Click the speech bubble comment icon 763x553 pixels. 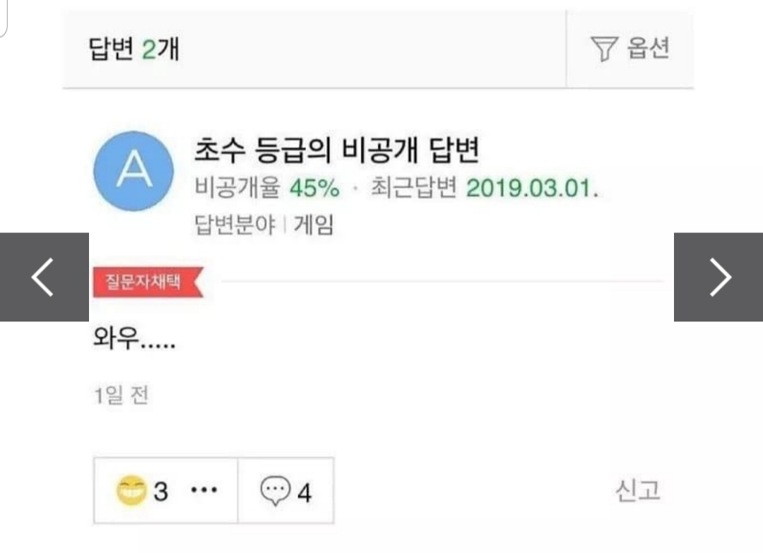(x=276, y=490)
